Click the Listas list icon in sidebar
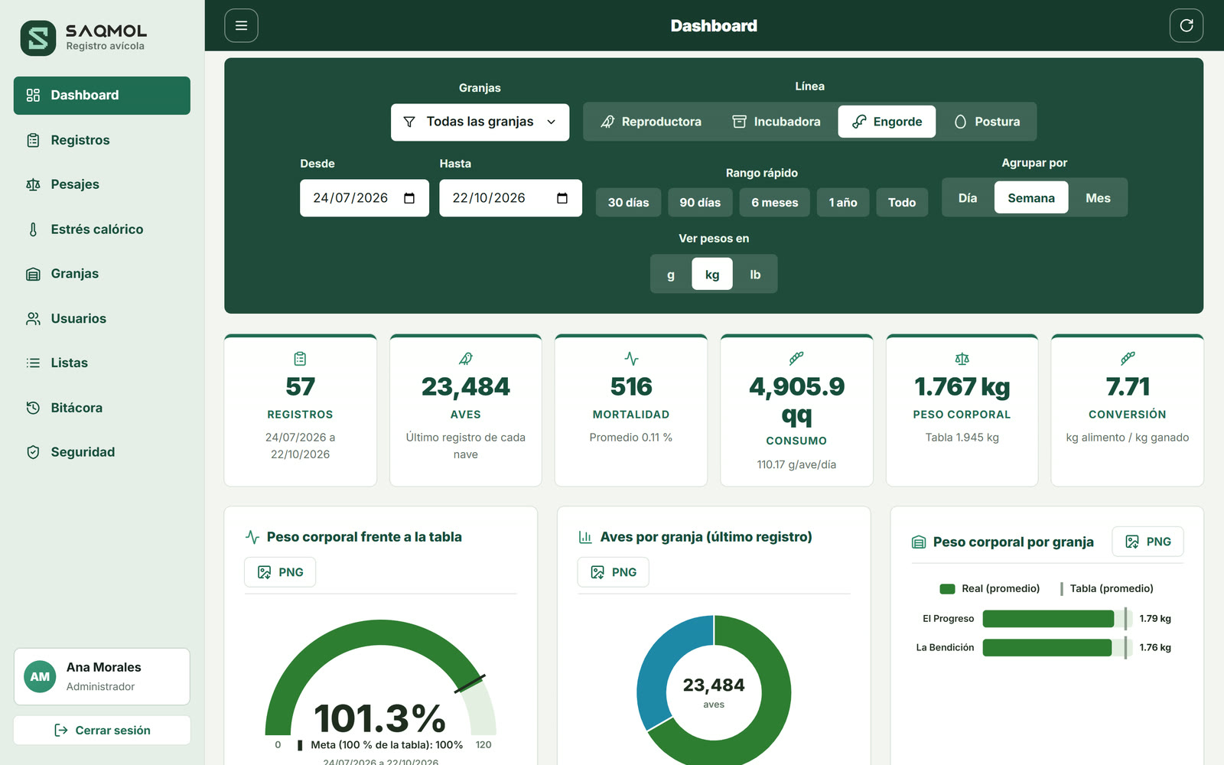This screenshot has height=765, width=1224. pos(33,363)
